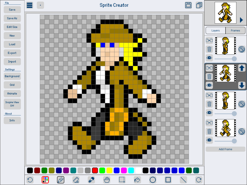Duplicate the fourth frame
This screenshot has height=185, width=247.
(x=209, y=123)
